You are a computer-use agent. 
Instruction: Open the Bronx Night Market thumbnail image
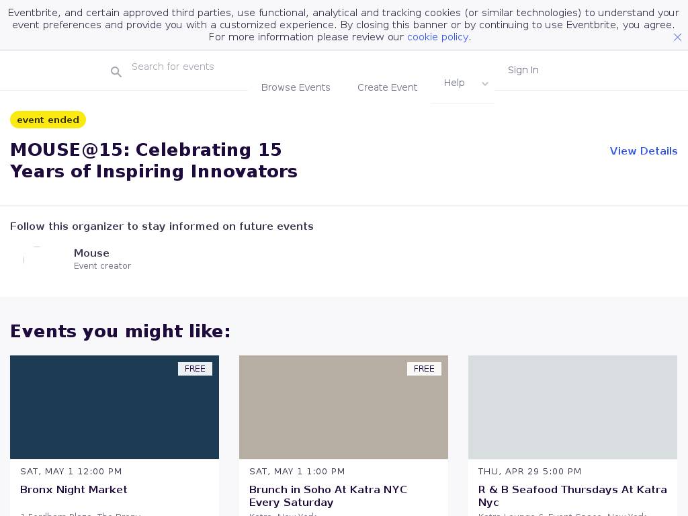[x=114, y=407]
